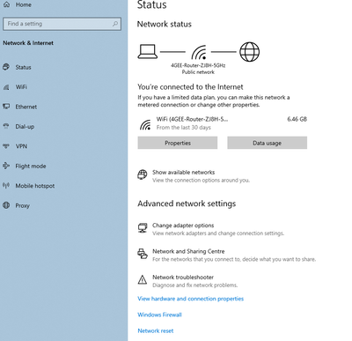Open the WiFi settings page
The image size is (352, 341).
(x=21, y=87)
